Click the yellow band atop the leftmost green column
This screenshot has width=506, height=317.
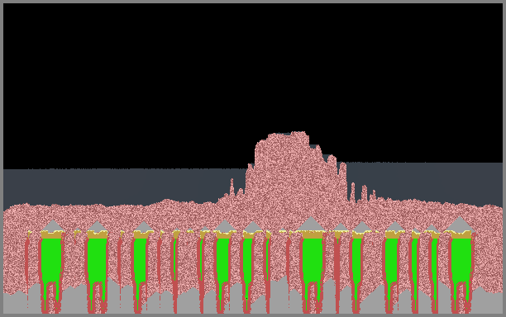point(51,234)
